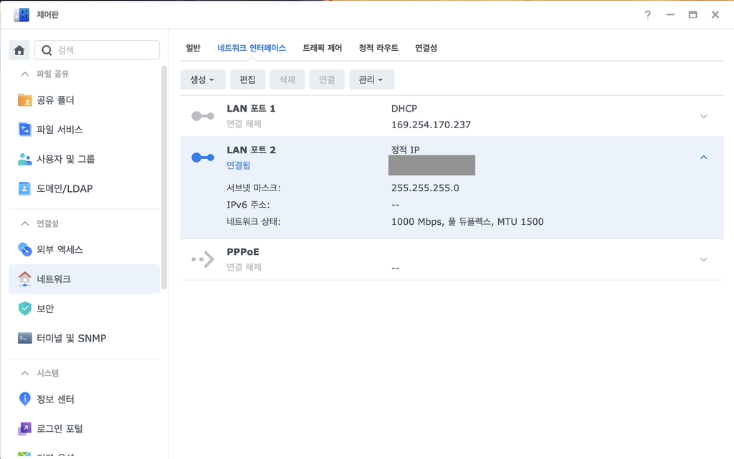The height and width of the screenshot is (459, 734).
Task: Click in the 검색 search field
Action: [x=97, y=50]
